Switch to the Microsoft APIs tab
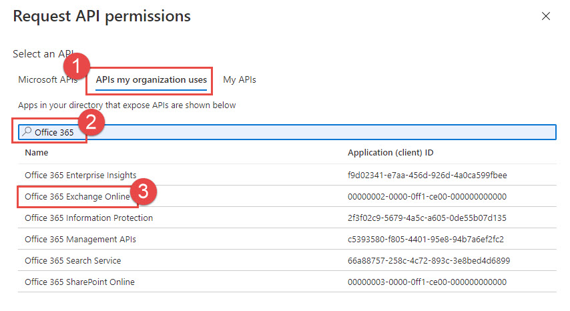This screenshot has width=570, height=311. (47, 79)
